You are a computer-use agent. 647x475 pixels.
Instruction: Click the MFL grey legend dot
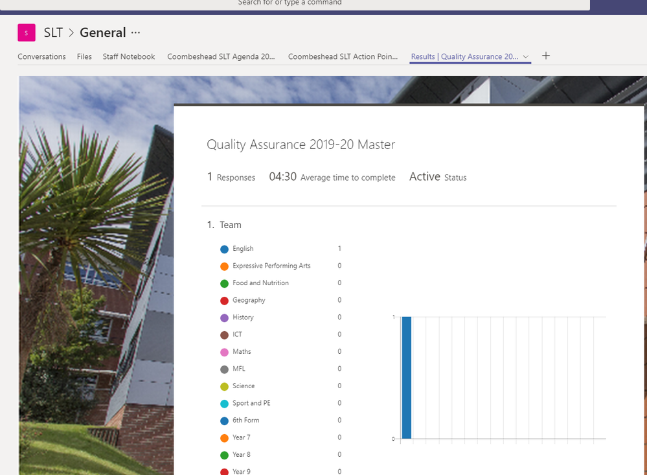pyautogui.click(x=225, y=369)
